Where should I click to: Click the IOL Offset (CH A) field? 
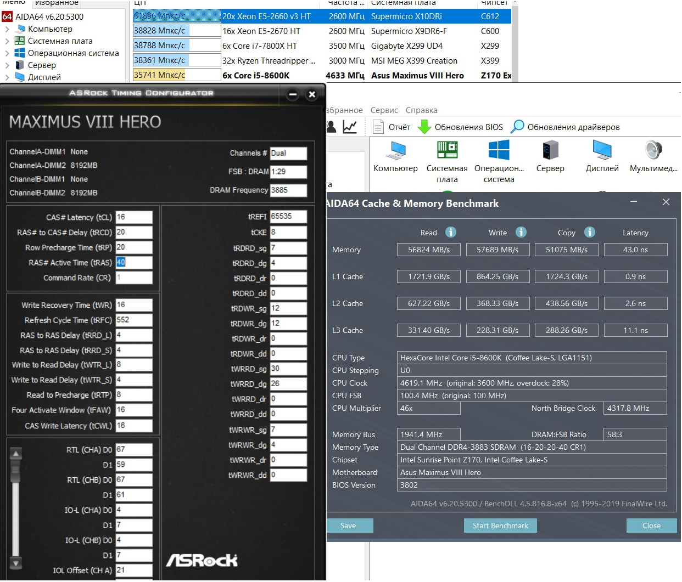(134, 570)
